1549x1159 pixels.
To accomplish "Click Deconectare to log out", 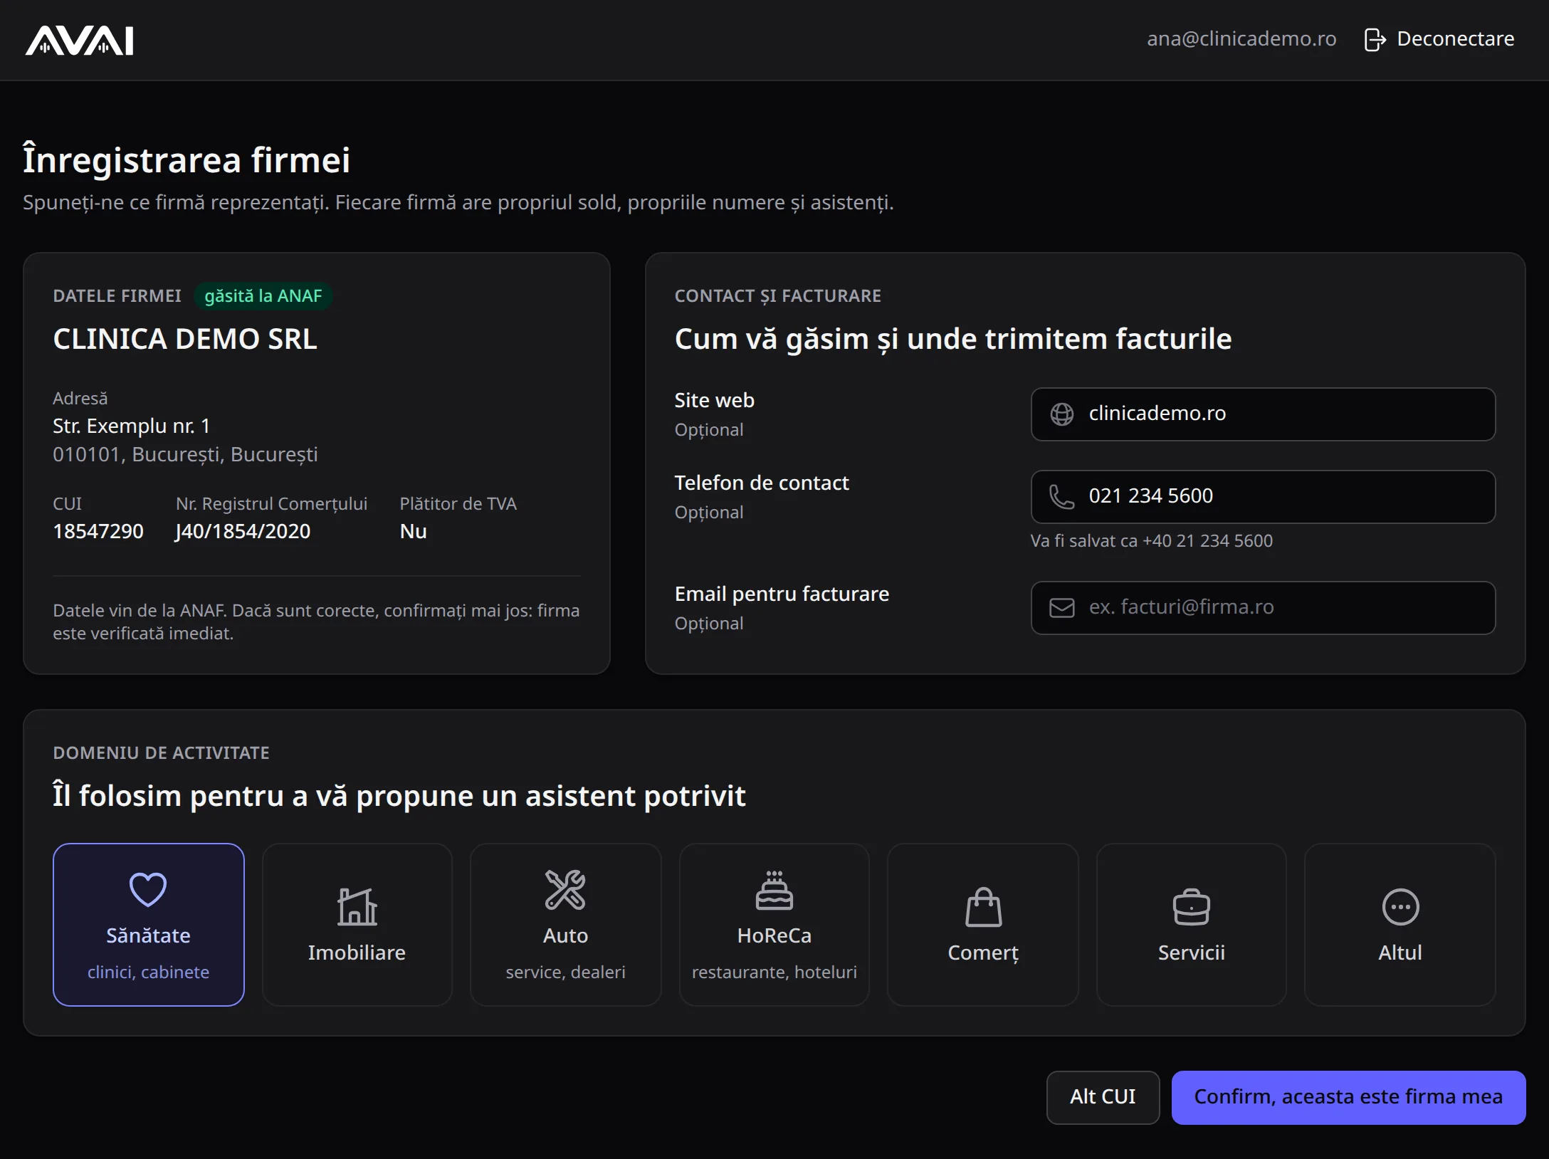I will coord(1439,39).
